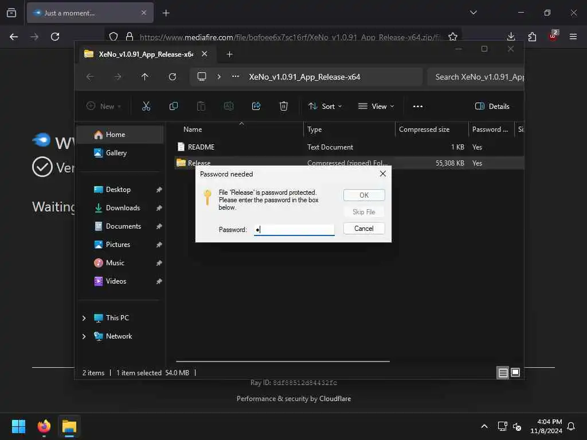587x440 pixels.
Task: Open a new Firefox tab
Action: (x=166, y=13)
